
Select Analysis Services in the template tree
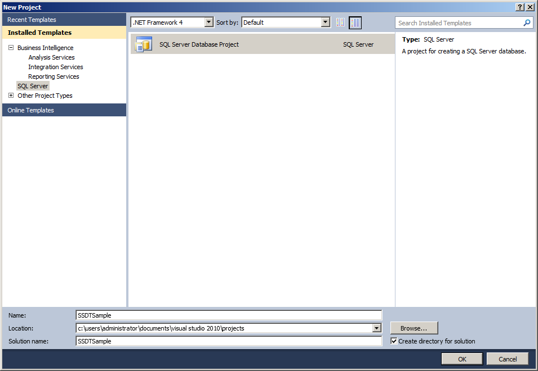(51, 57)
